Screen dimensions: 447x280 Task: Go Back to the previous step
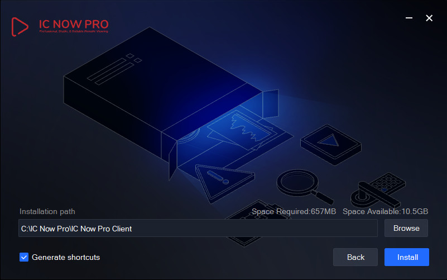[355, 257]
